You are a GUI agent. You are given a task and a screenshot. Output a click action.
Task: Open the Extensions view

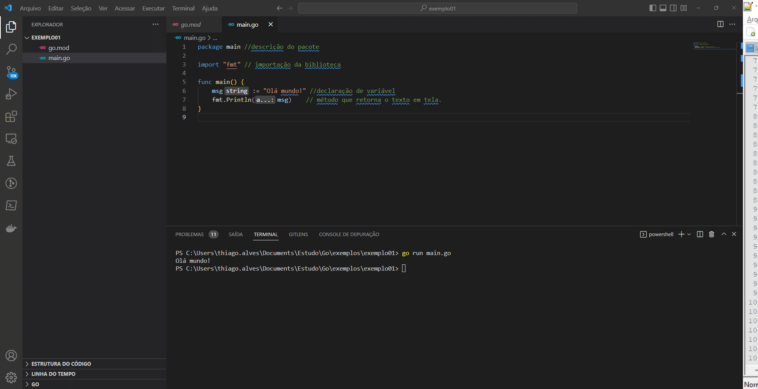(11, 117)
